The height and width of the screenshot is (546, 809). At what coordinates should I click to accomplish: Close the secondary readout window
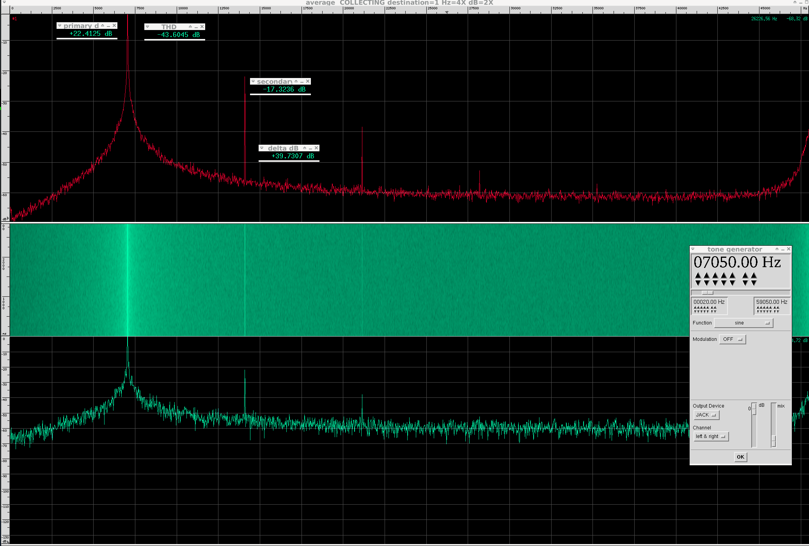pos(308,82)
